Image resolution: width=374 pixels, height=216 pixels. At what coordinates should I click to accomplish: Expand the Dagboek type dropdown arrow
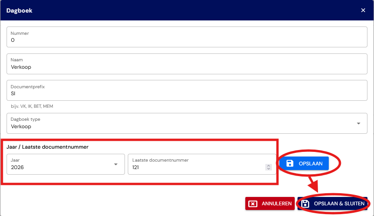click(x=358, y=123)
